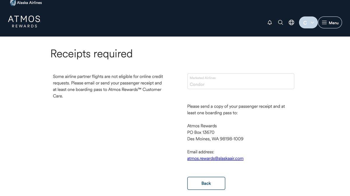Screen dimensions: 350x196
Task: Click the Email address label
Action: (x=201, y=152)
